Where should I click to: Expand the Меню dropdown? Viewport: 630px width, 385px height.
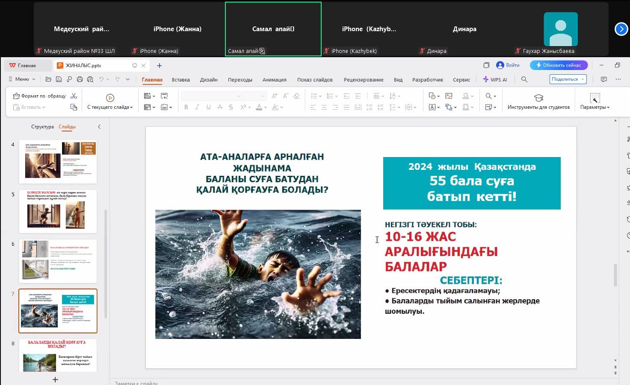[22, 79]
